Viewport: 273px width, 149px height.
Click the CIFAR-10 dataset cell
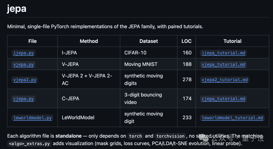coord(135,53)
